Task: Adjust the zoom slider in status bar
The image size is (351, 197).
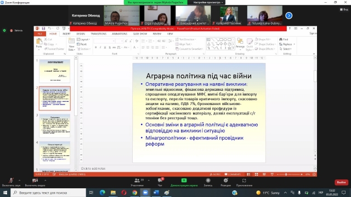Action: pos(286,174)
